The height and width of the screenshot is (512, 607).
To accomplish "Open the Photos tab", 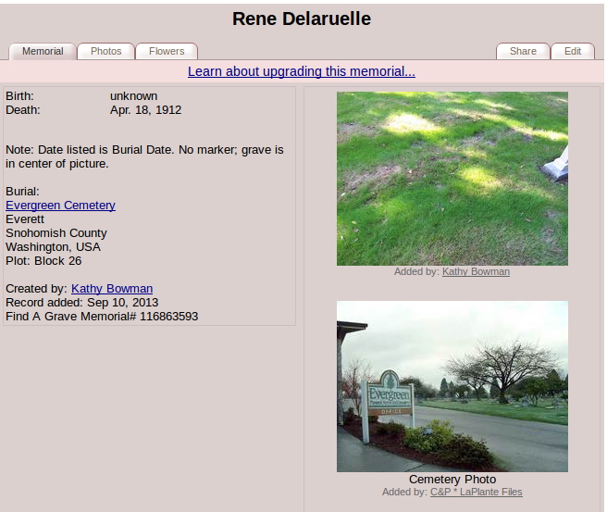I will [x=105, y=52].
